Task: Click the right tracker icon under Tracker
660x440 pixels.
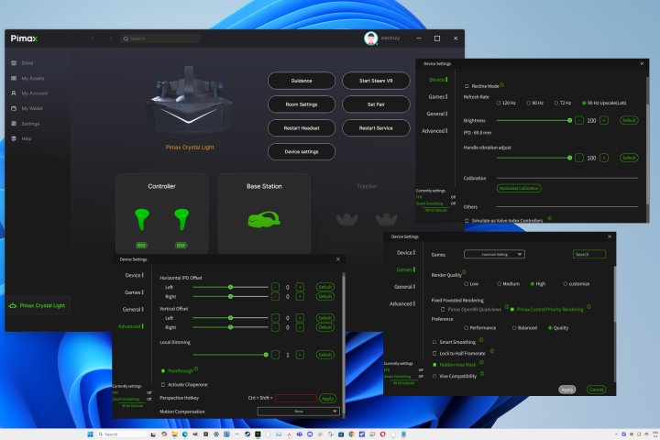Action: click(x=387, y=219)
